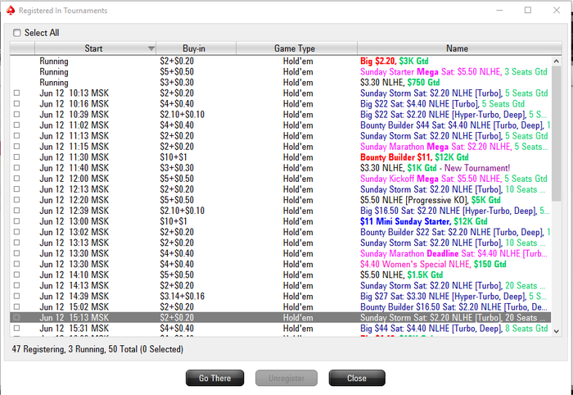Select the Sunday Marathon Mega Sat row

click(280, 147)
